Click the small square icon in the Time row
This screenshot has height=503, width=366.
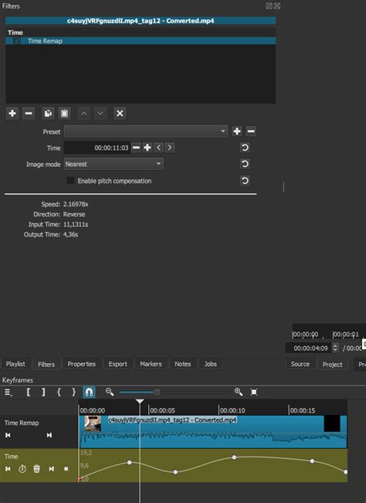pyautogui.click(x=66, y=469)
